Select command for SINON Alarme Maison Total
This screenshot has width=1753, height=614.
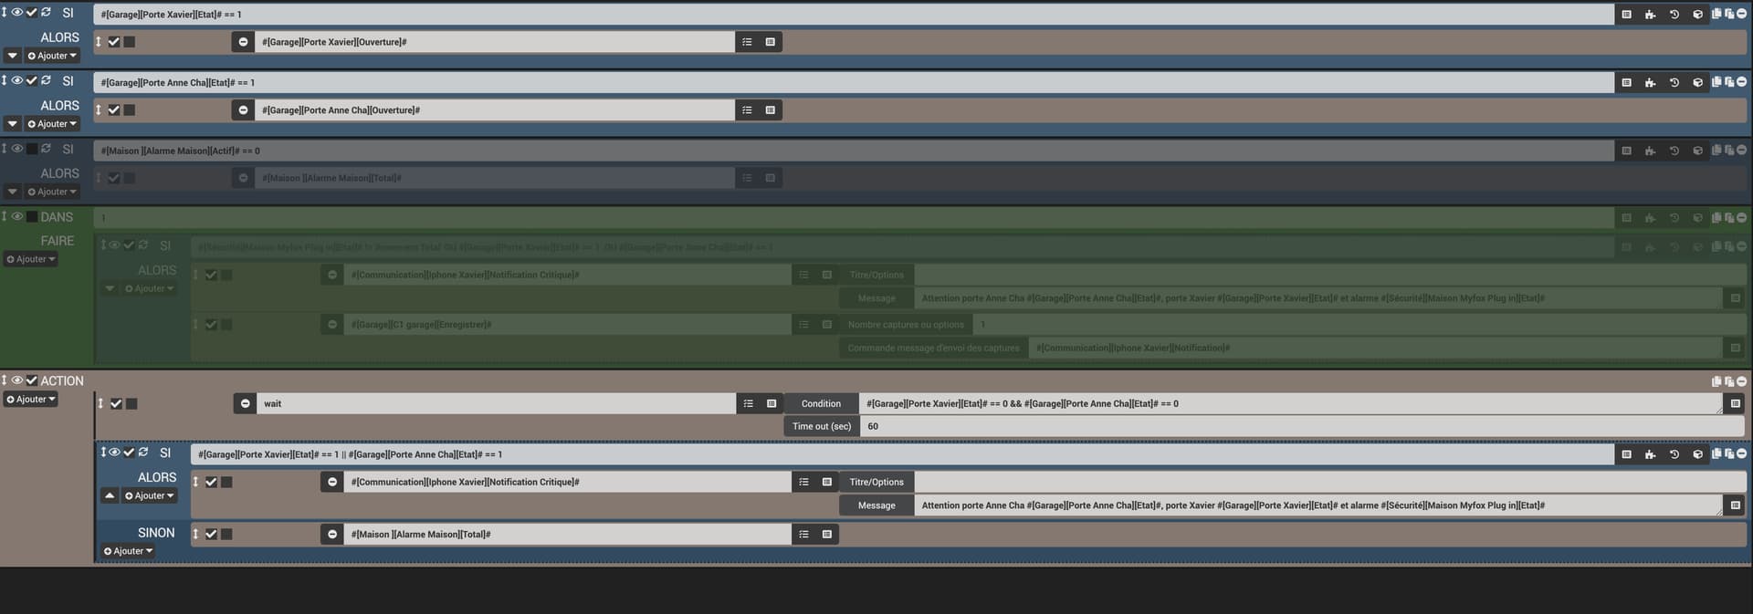827,535
